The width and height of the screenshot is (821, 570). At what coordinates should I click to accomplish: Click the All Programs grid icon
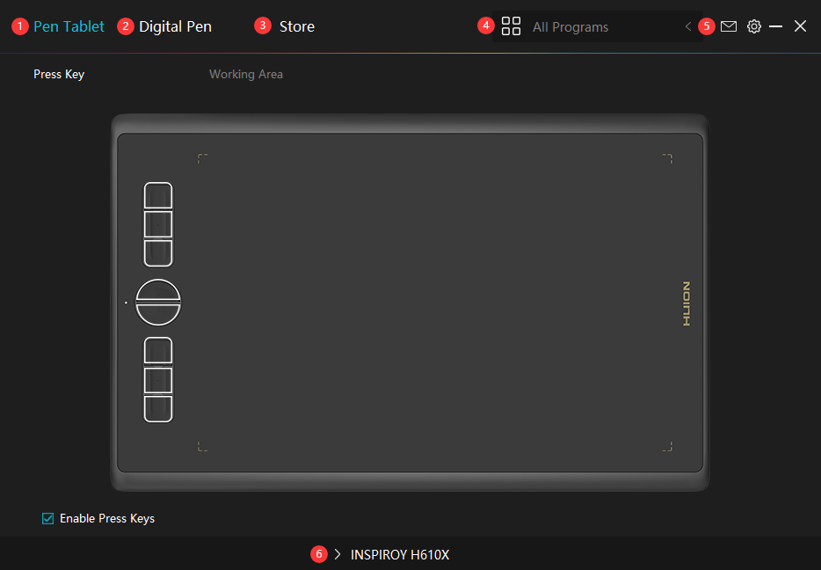[x=511, y=26]
